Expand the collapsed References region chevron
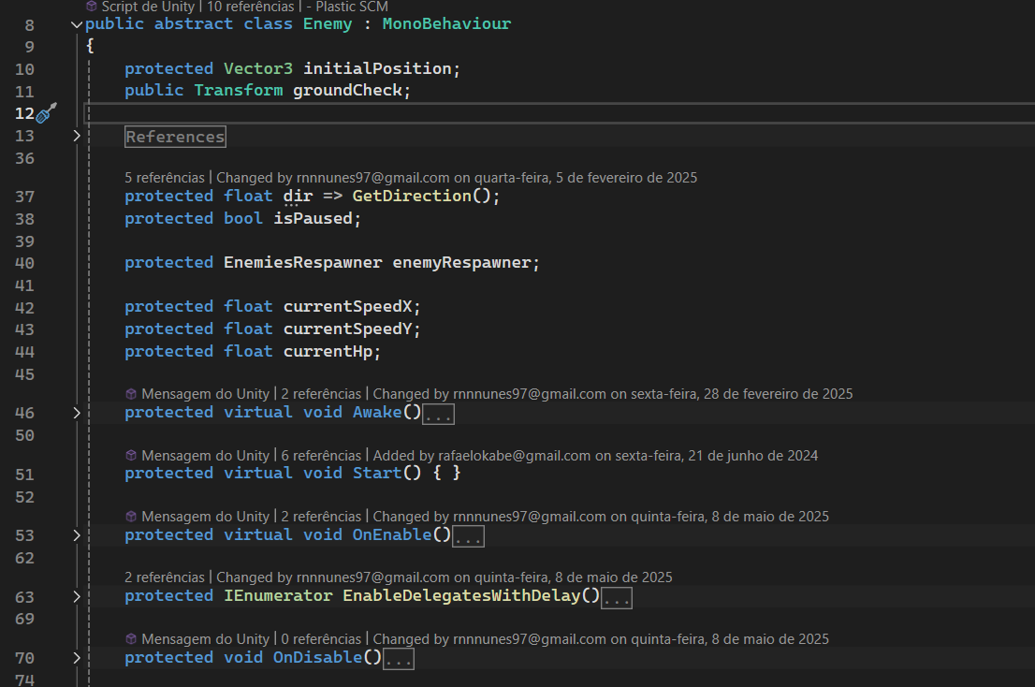This screenshot has height=687, width=1035. click(77, 137)
